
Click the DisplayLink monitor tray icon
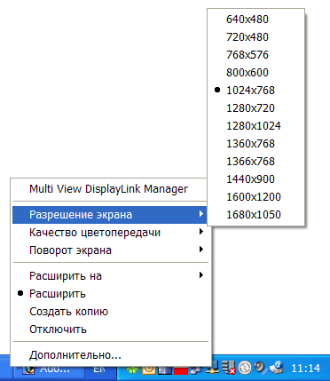[212, 368]
